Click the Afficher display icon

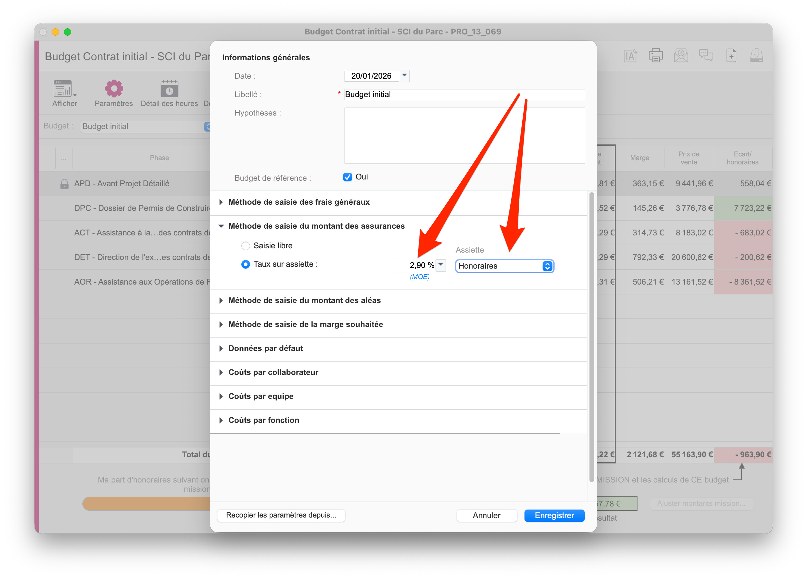point(63,89)
